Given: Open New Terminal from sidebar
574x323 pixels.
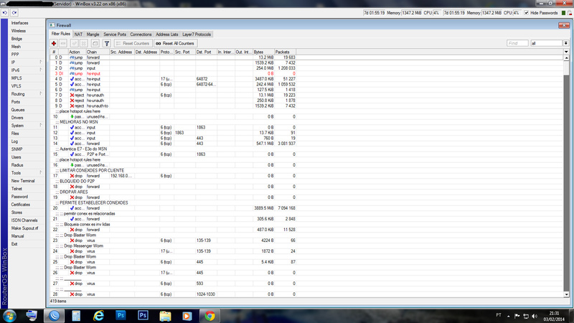Looking at the screenshot, I should pos(23,181).
